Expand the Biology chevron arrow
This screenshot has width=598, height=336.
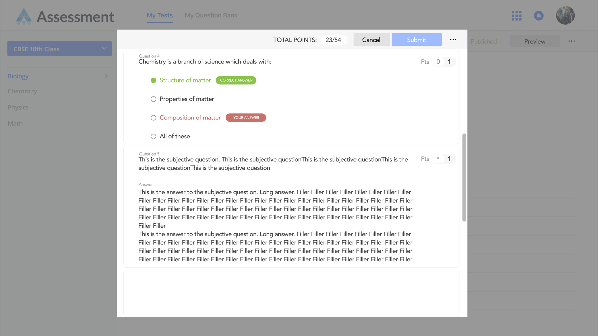(106, 76)
